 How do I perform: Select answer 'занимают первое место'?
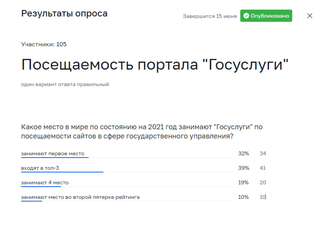(x=53, y=153)
